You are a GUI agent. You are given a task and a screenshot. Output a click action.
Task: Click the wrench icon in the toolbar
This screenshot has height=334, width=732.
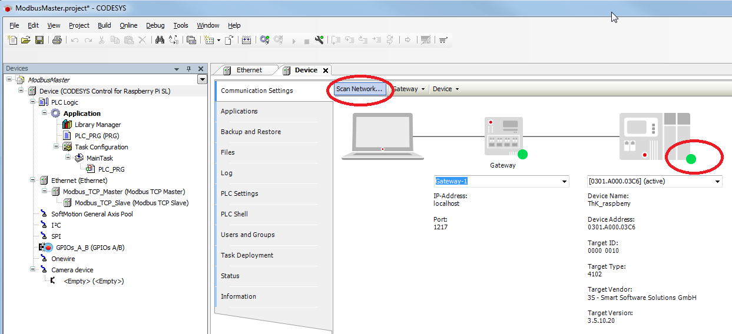[x=319, y=40]
